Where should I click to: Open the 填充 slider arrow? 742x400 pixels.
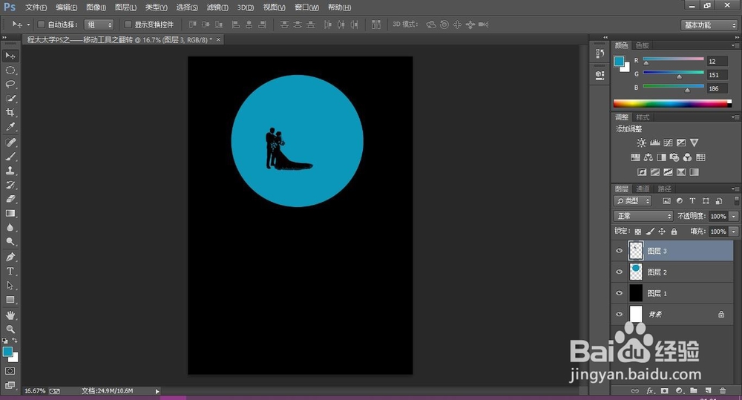[734, 232]
